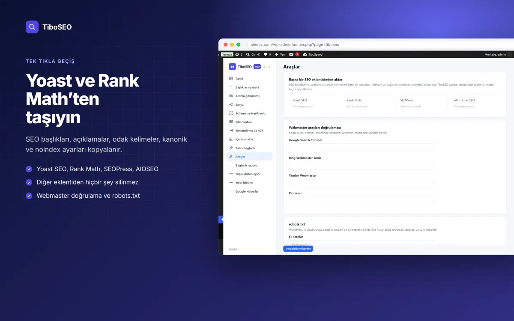Click 'Başka bir SEO eklentisinden aktar' heading
The height and width of the screenshot is (321, 514).
coord(316,79)
